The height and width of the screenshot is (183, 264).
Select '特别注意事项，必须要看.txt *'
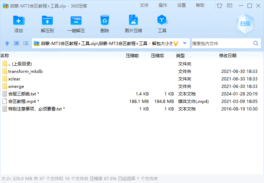coord(37,109)
